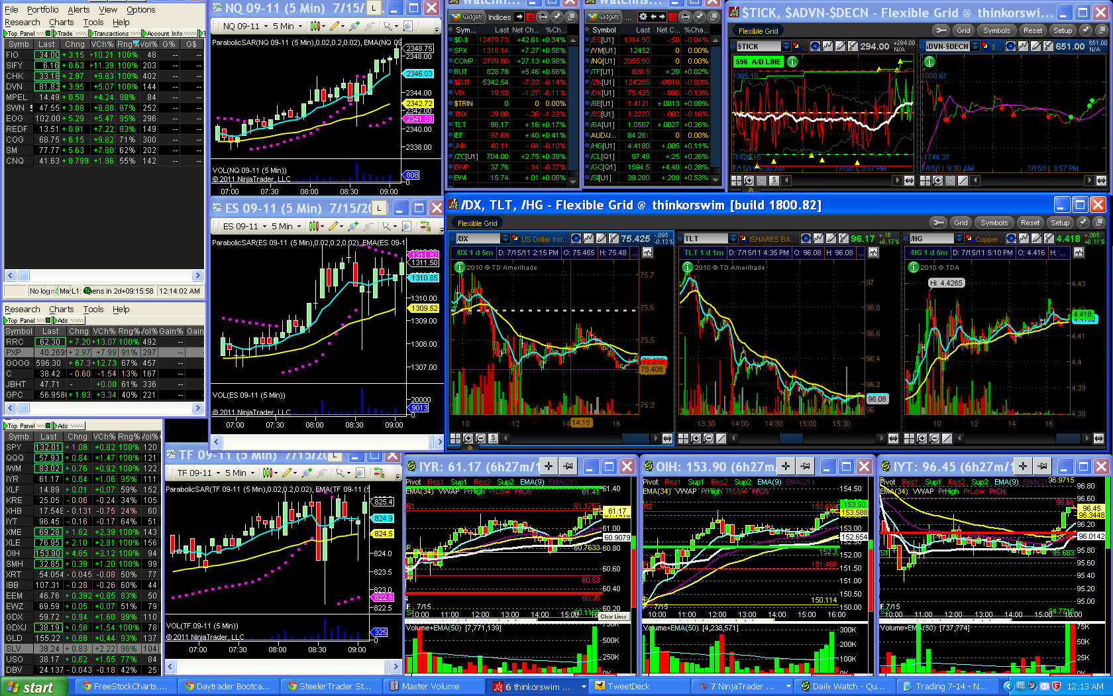Pin the $TICK Flexible Grid window with the pin icon

[1085, 30]
